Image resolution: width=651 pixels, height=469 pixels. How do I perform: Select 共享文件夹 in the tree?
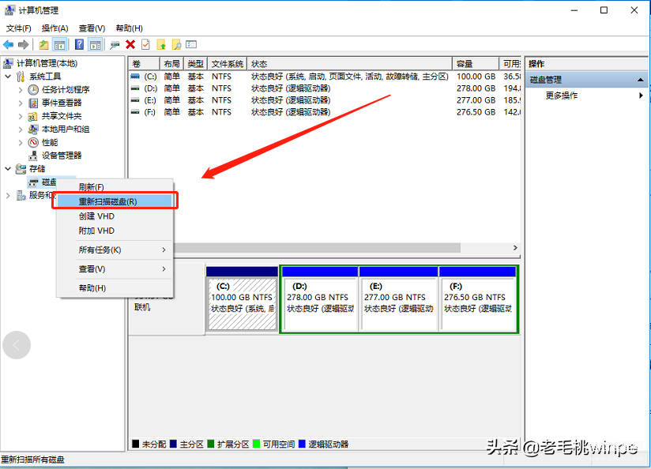(x=62, y=116)
